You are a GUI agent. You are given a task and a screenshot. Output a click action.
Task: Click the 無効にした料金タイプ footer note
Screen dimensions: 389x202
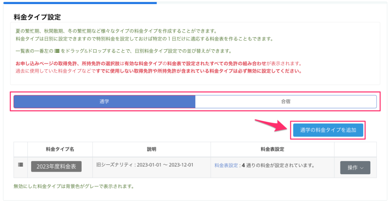(73, 186)
